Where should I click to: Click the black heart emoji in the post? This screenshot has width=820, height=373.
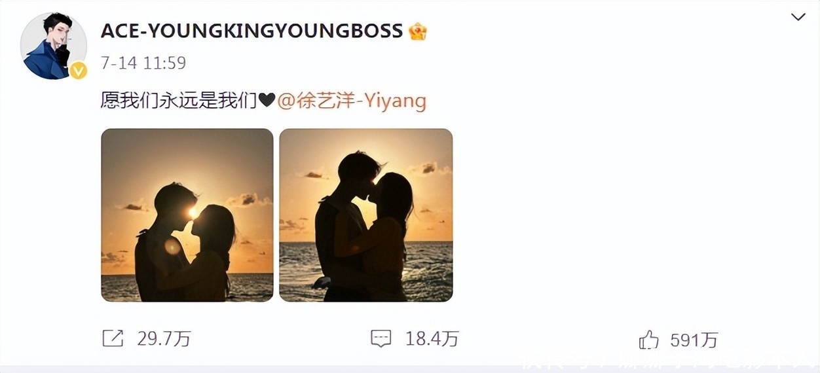266,101
